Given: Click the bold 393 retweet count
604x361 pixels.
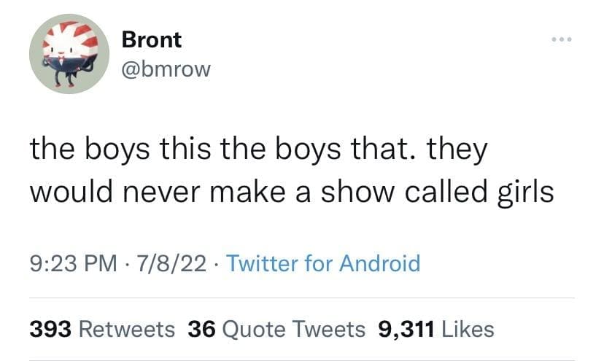Looking at the screenshot, I should point(50,329).
